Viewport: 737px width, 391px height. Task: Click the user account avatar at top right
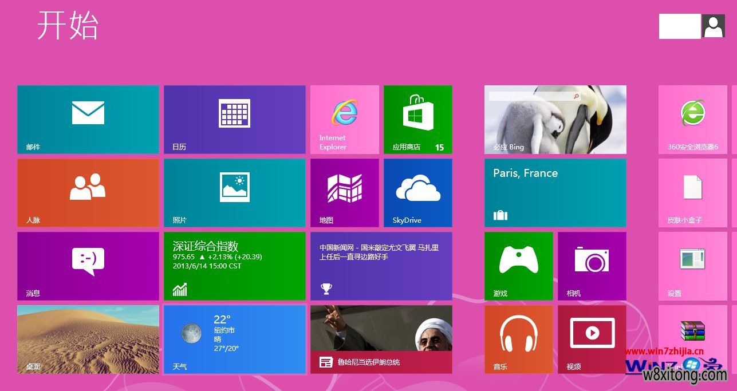[x=714, y=26]
